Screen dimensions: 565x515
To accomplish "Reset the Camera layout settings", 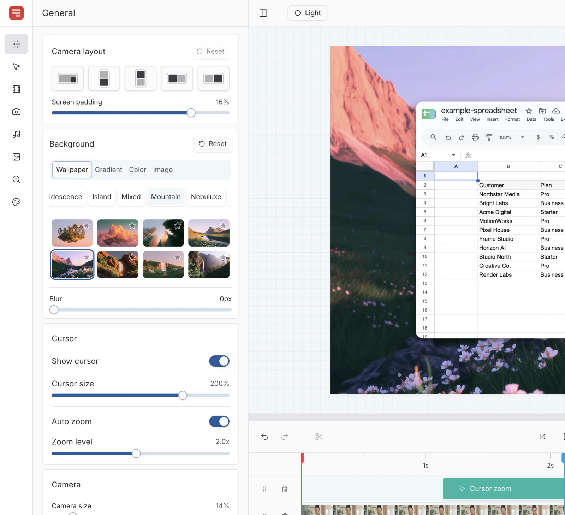I will (x=210, y=52).
